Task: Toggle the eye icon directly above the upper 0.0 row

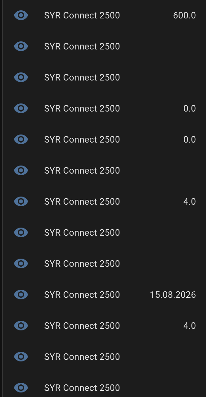Action: pos(21,77)
